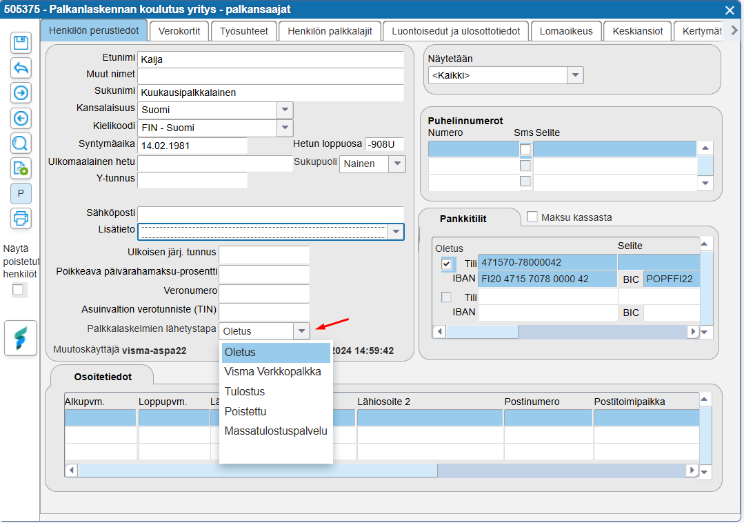
Task: Click the P button in sidebar
Action: point(21,193)
